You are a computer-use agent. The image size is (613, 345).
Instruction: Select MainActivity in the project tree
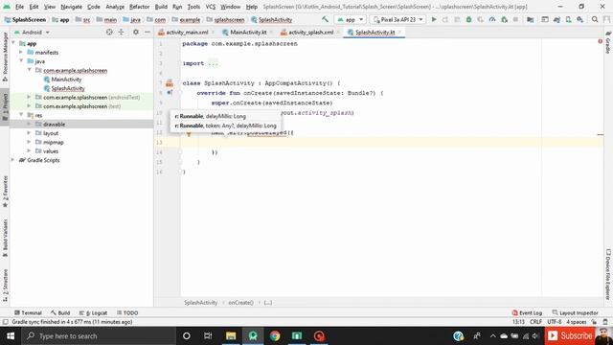66,79
